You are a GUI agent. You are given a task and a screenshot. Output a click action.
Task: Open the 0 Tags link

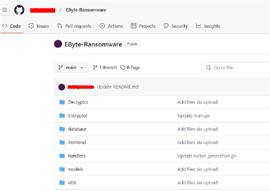130,68
